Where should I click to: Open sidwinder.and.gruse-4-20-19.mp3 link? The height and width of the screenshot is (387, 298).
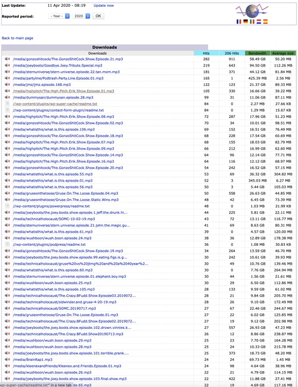point(64,302)
